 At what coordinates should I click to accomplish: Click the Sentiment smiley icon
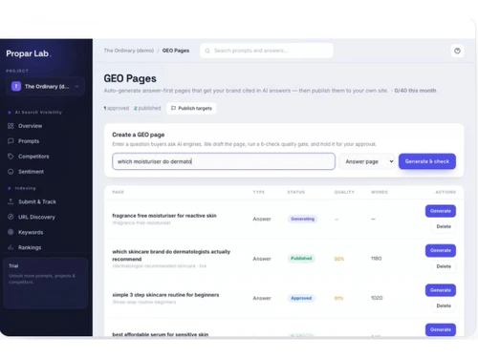pyautogui.click(x=11, y=172)
